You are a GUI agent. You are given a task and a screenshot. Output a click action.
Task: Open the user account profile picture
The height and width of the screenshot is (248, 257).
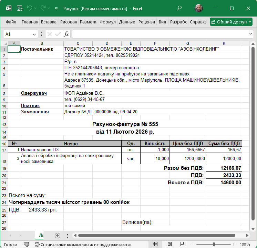198,8
